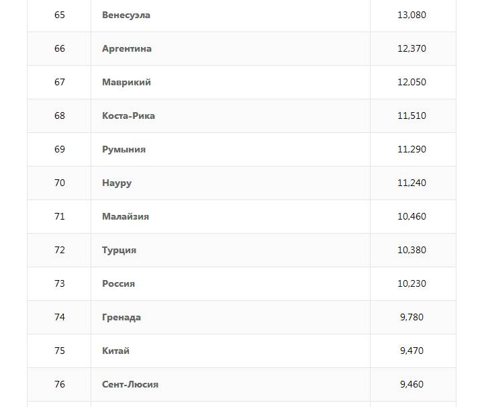
Task: Select rank number 70
Action: (x=60, y=183)
